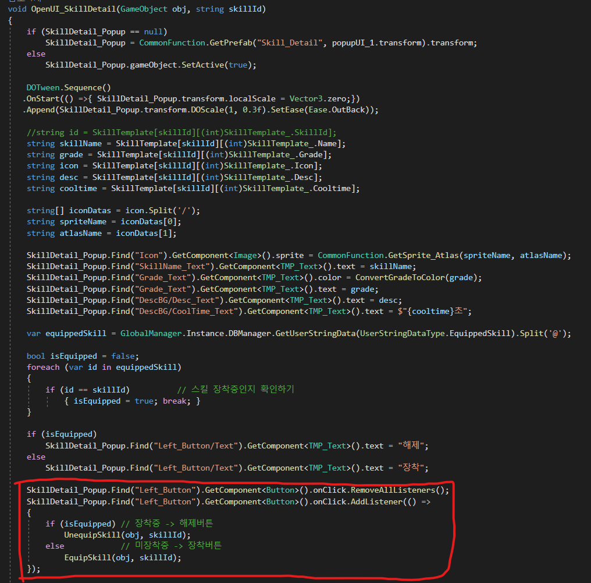Click the bool isEquipped = false line
The height and width of the screenshot is (583, 591).
pyautogui.click(x=83, y=356)
